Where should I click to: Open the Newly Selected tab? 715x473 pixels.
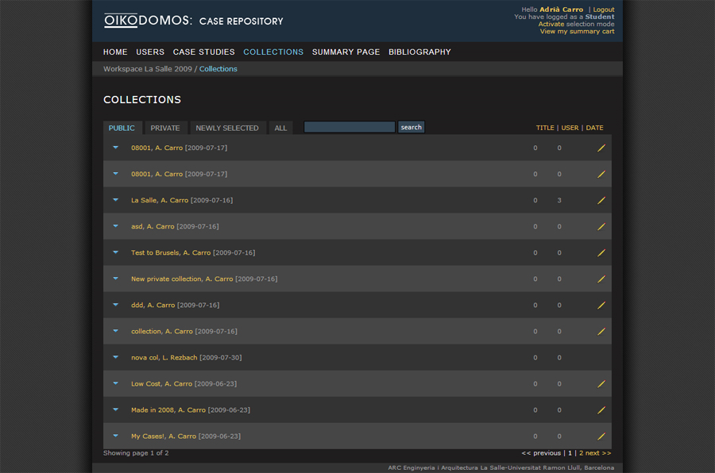[227, 128]
